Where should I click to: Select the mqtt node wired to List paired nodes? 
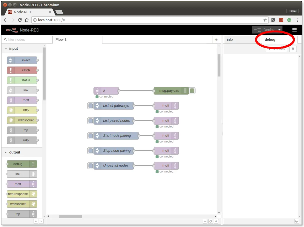pos(166,121)
